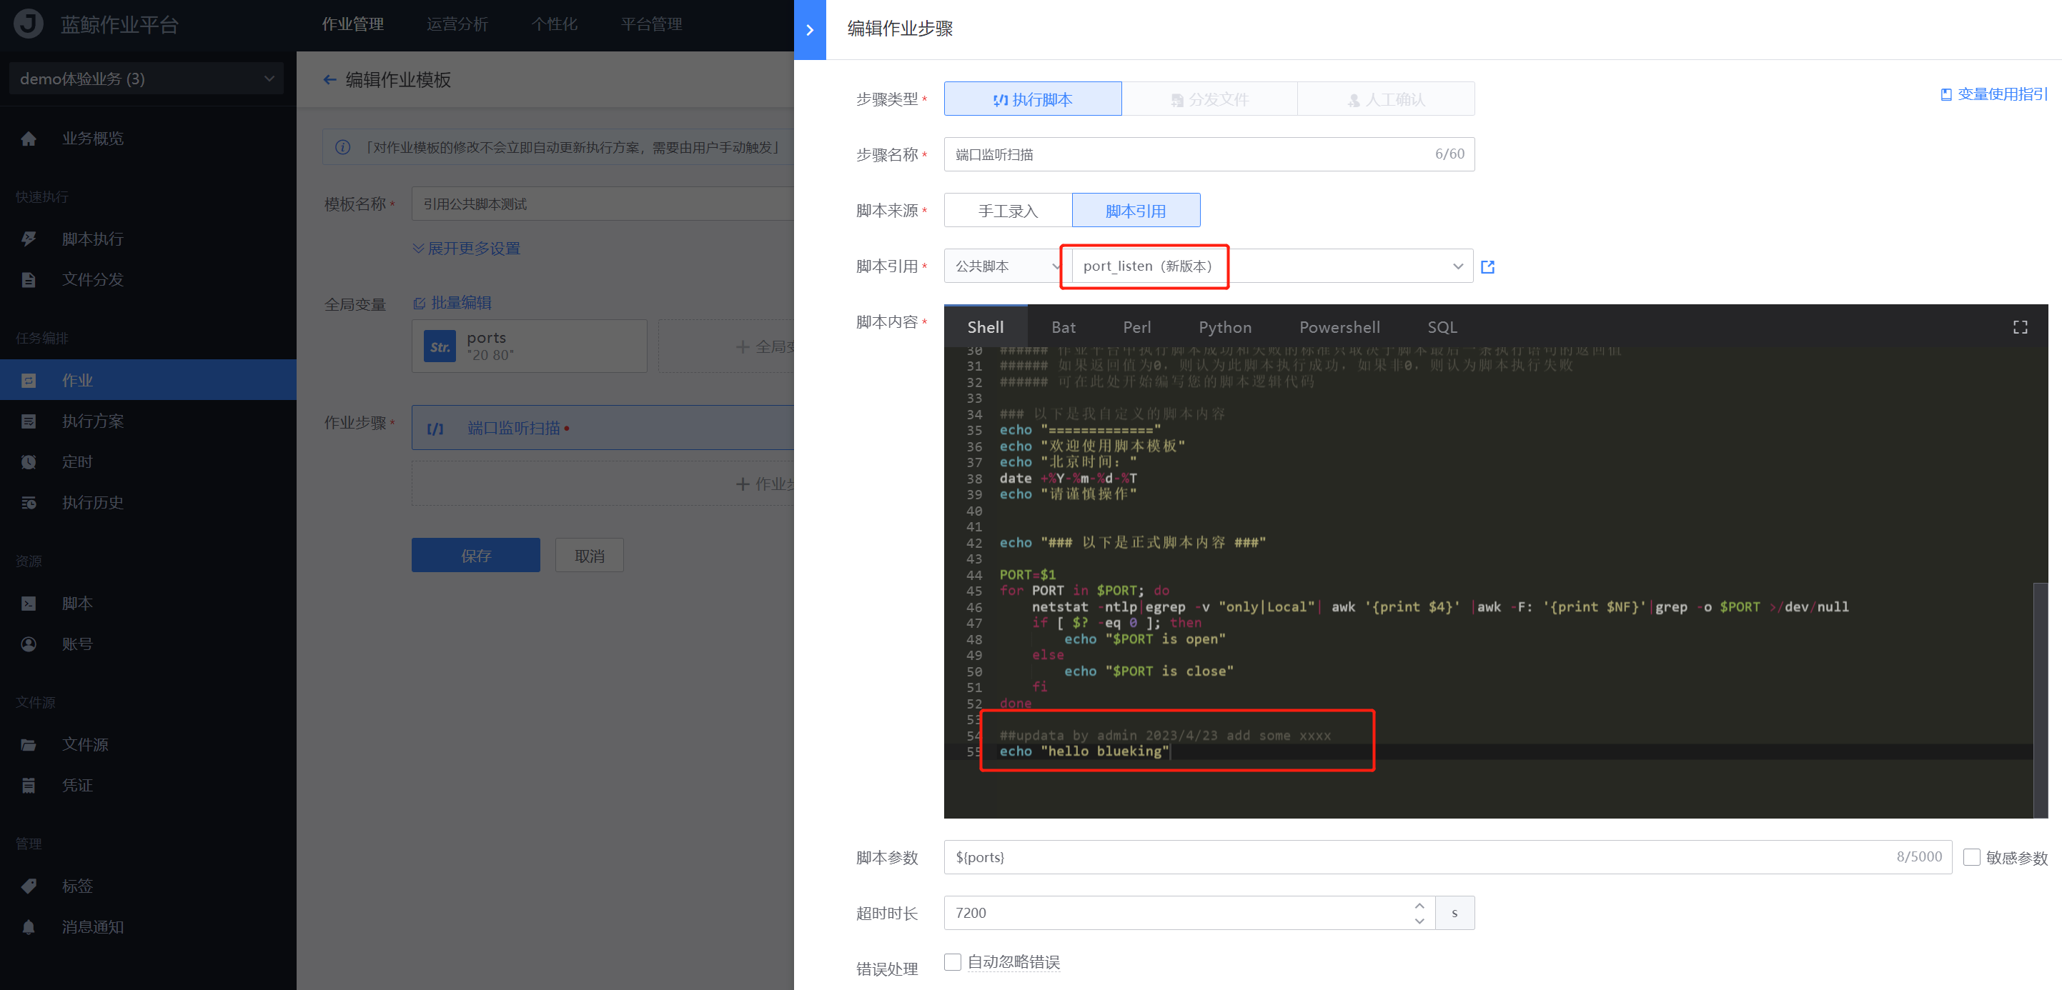This screenshot has width=2062, height=990.
Task: Click 批量编辑 edit icon
Action: (x=419, y=303)
